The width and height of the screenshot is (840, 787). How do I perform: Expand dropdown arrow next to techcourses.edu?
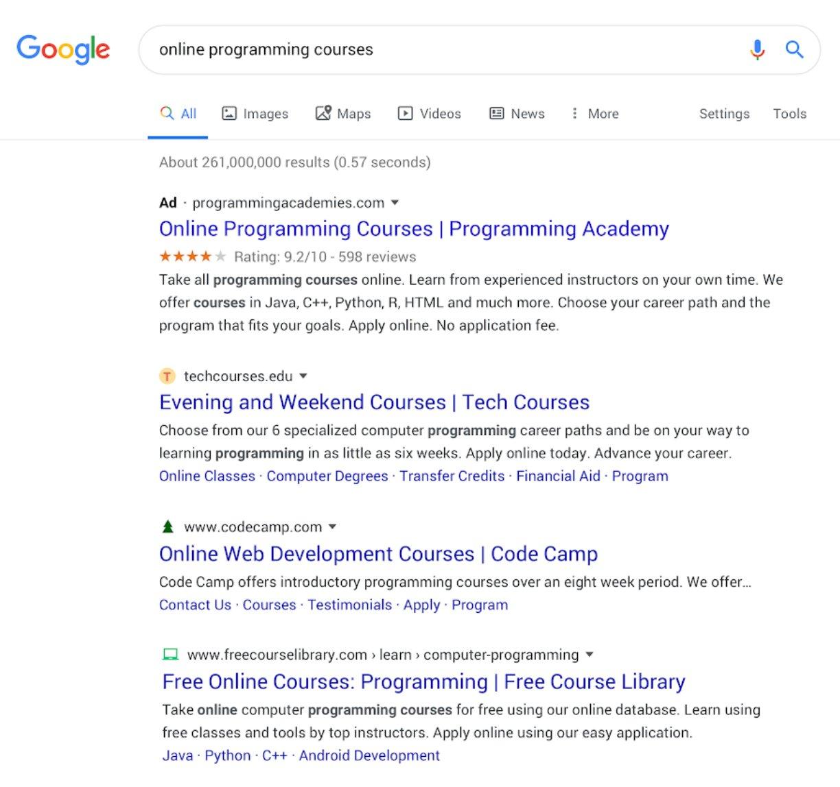pyautogui.click(x=303, y=376)
